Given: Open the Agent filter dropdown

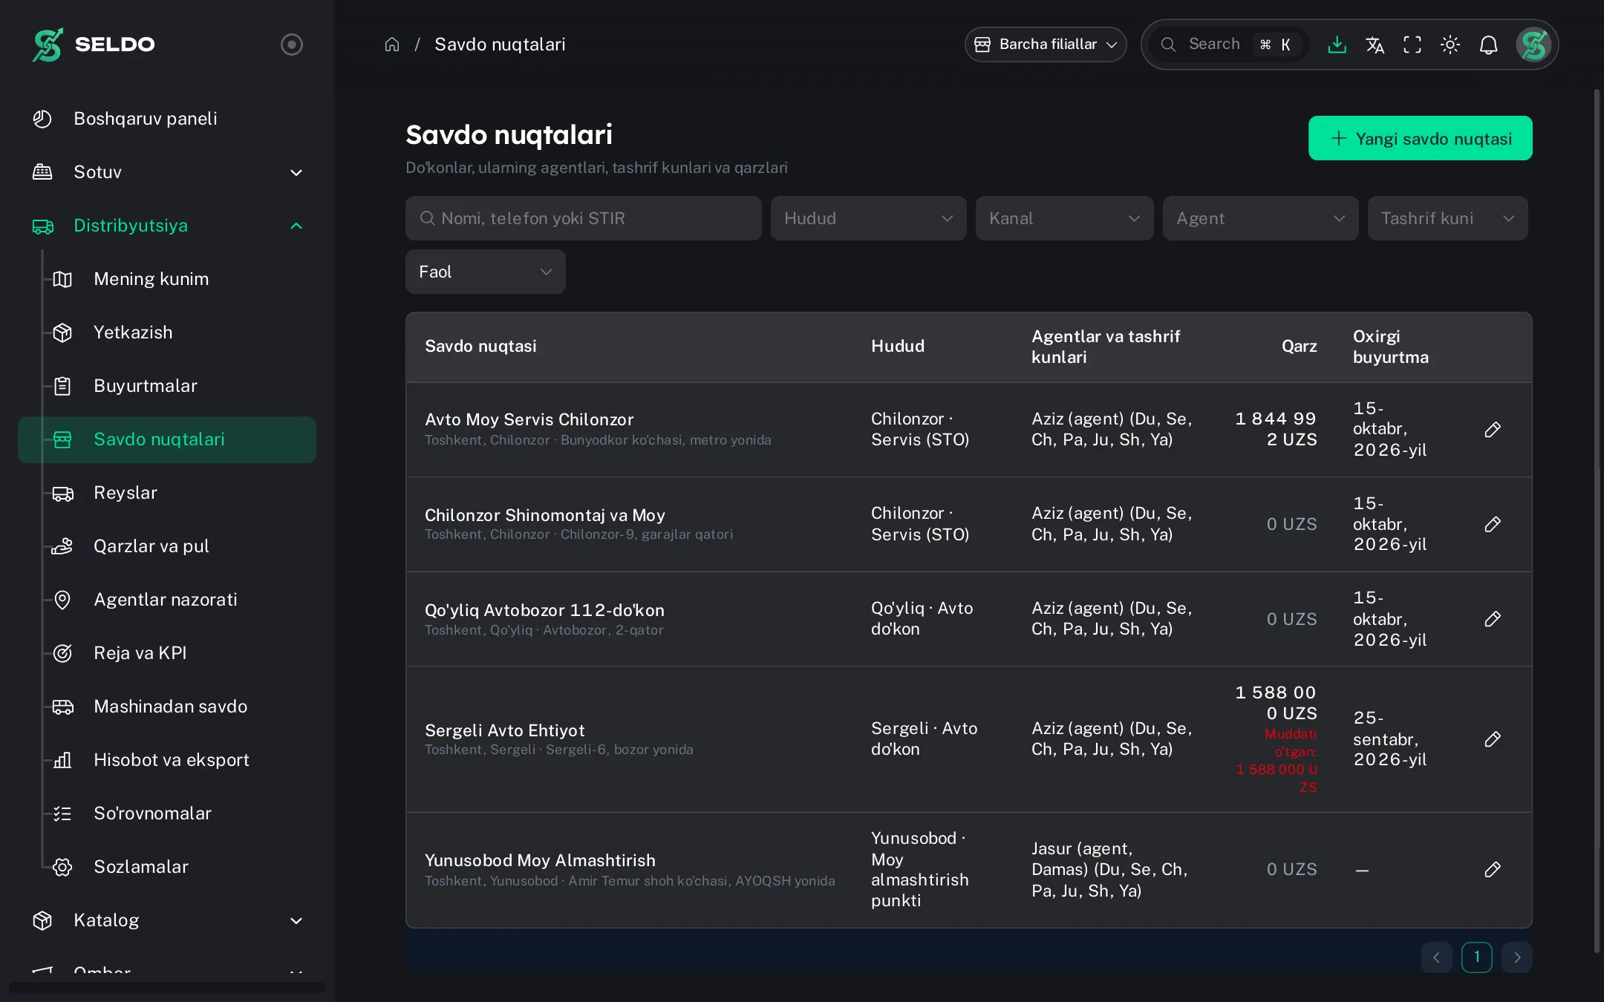Looking at the screenshot, I should click(1260, 218).
